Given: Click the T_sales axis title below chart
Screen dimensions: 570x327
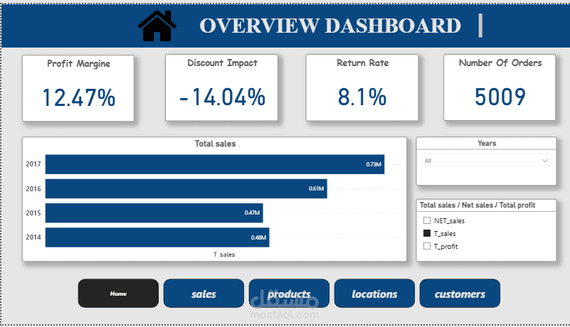Looking at the screenshot, I should (224, 254).
